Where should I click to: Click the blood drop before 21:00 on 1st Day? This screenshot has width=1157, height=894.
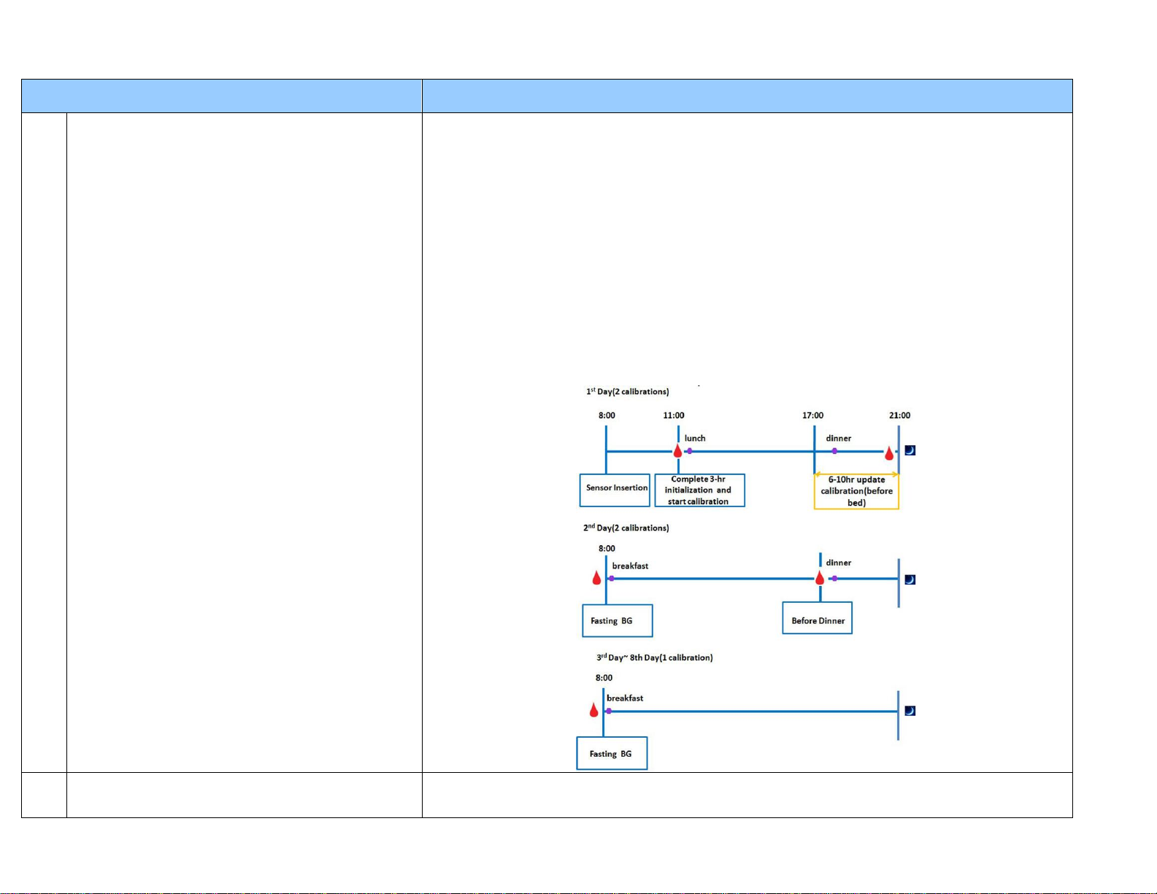coord(889,453)
